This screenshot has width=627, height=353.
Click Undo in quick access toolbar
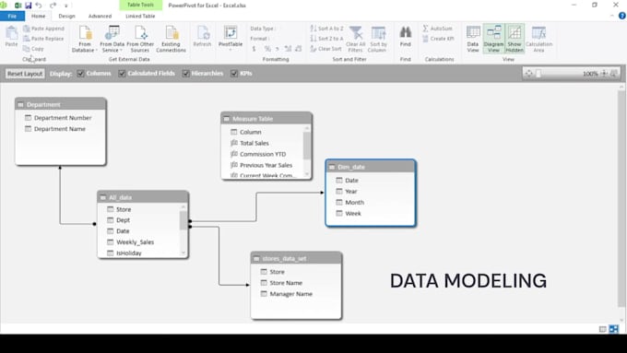tap(39, 6)
